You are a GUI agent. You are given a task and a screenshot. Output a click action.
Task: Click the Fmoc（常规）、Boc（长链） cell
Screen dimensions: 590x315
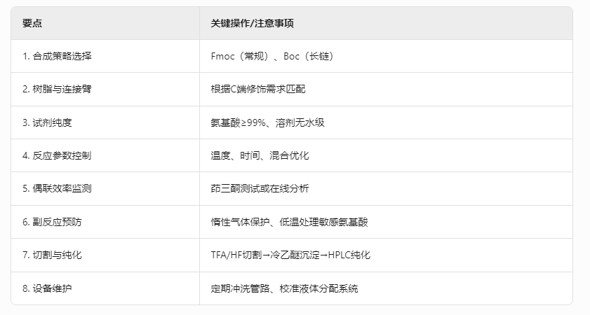[x=386, y=56]
